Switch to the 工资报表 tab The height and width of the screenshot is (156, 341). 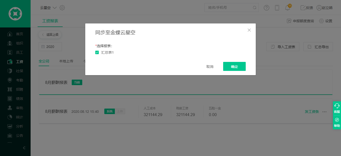pos(50,21)
